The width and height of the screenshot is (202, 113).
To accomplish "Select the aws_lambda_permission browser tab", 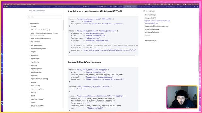I will (130, 7).
